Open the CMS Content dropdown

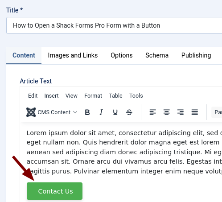point(52,112)
